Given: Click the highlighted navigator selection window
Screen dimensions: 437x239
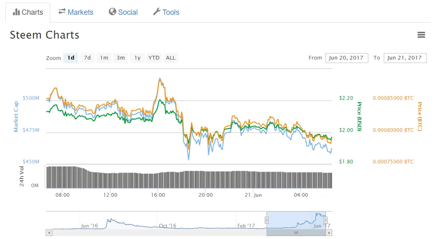Looking at the screenshot, I should (296, 220).
